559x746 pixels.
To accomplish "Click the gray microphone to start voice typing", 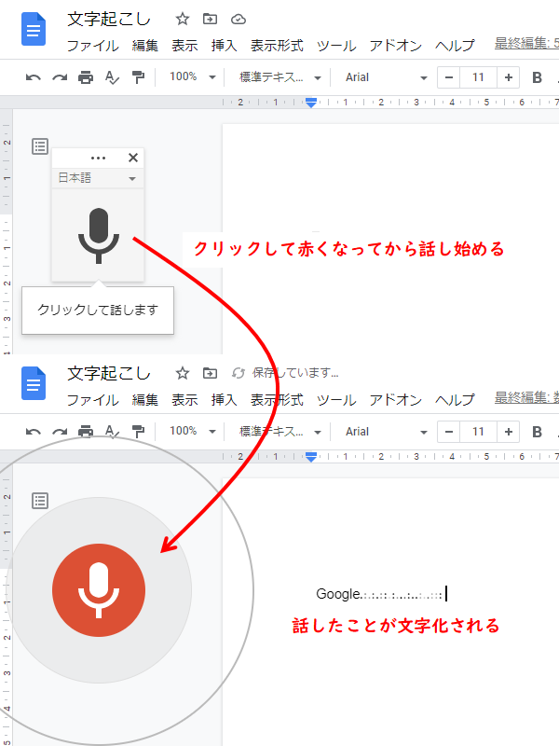I will [x=99, y=232].
